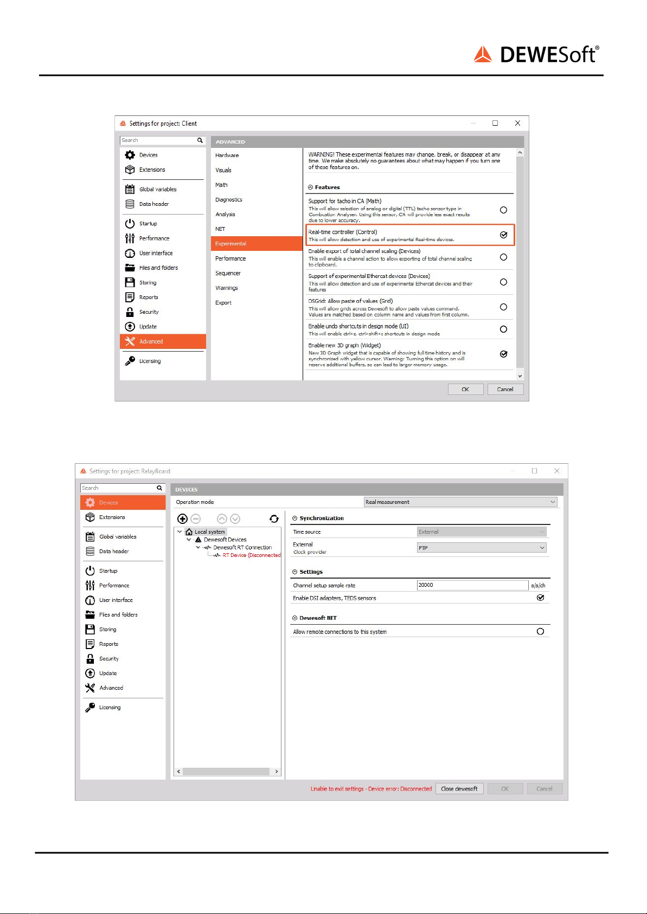Screen dimensions: 647x914
Task: Open the Time source dropdown showing External
Action: pyautogui.click(x=482, y=531)
